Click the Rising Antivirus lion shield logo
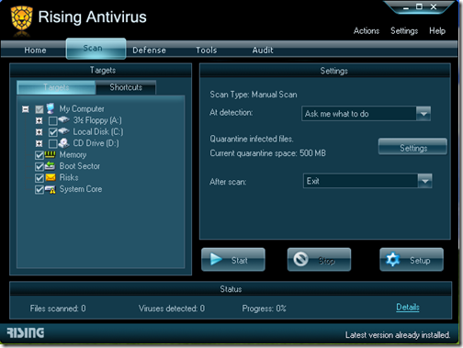The height and width of the screenshot is (348, 463). tap(21, 18)
